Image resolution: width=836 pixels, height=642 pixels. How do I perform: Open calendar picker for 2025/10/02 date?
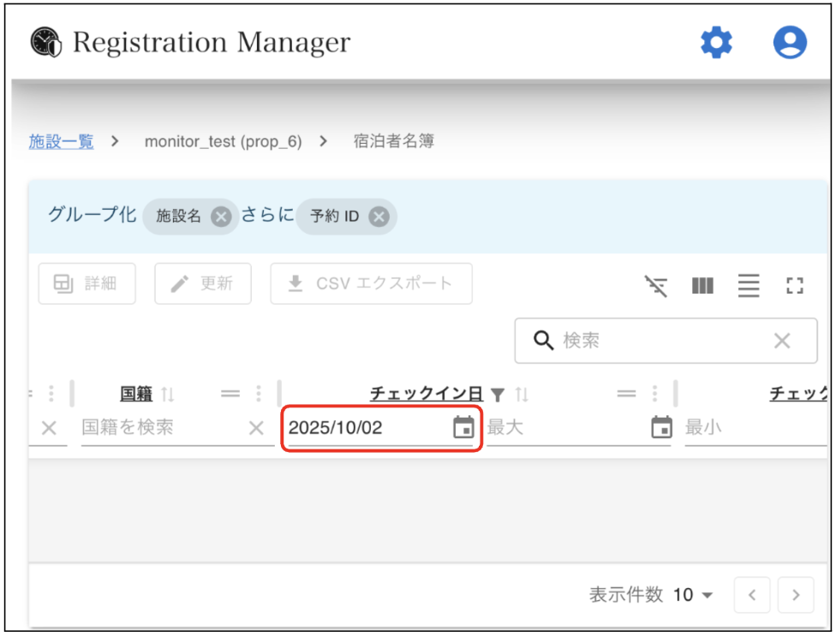pyautogui.click(x=463, y=427)
